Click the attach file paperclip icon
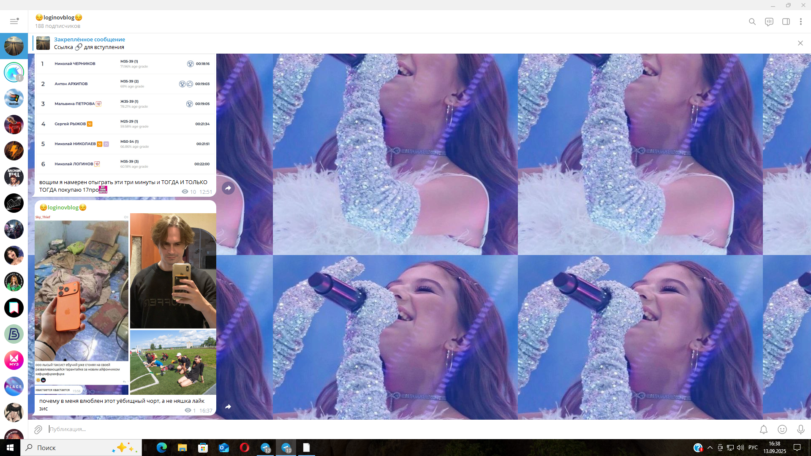This screenshot has width=811, height=456. [38, 429]
